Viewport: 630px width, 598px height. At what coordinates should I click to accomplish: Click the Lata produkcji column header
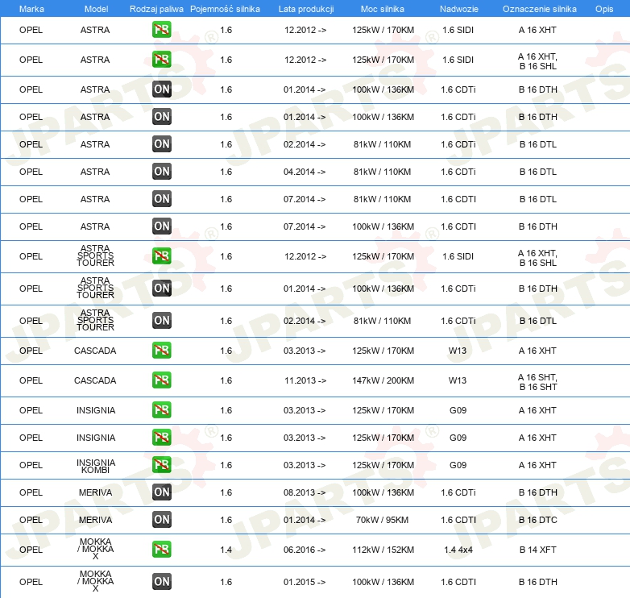point(306,9)
